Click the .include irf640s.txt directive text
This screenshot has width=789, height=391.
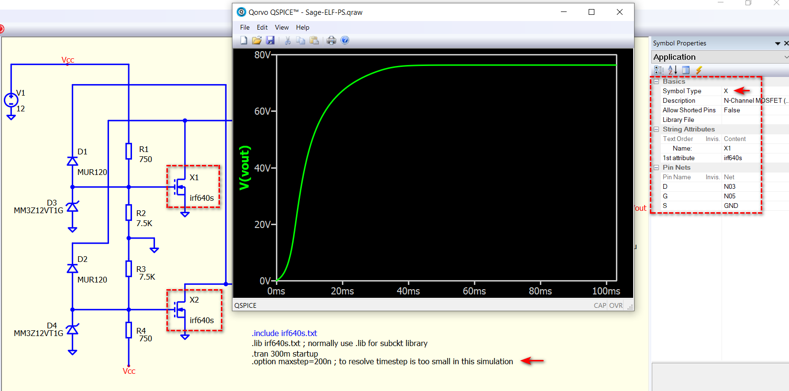[x=285, y=333]
